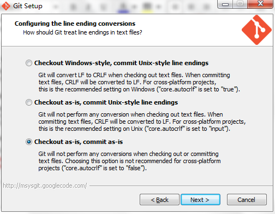Toggle the Checkout as-is, commit as-is radio circle
This screenshot has height=214, width=275.
click(29, 142)
